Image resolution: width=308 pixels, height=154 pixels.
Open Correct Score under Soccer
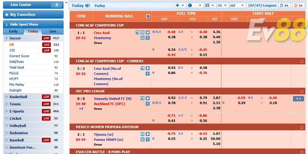(x=19, y=56)
